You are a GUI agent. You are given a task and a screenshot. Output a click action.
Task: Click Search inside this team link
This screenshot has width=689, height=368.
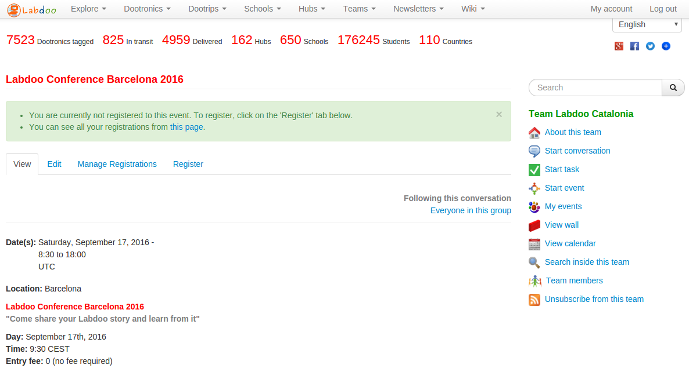tap(587, 262)
